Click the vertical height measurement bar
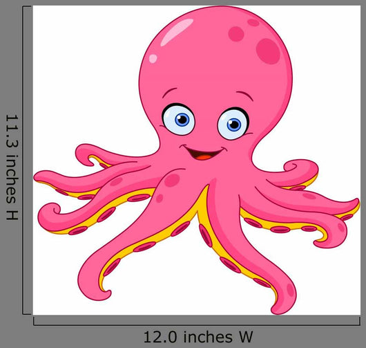The image size is (366, 348). (x=27, y=161)
